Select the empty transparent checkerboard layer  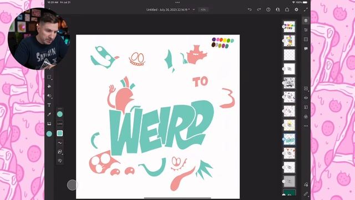click(x=290, y=55)
